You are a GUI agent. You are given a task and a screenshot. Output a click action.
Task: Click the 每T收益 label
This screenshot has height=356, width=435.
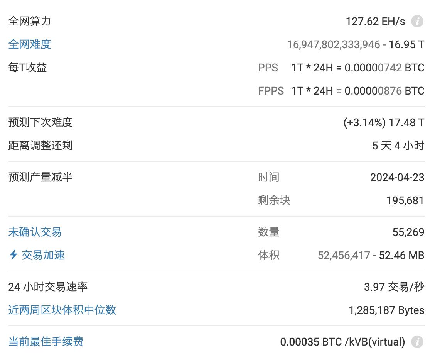coord(28,68)
